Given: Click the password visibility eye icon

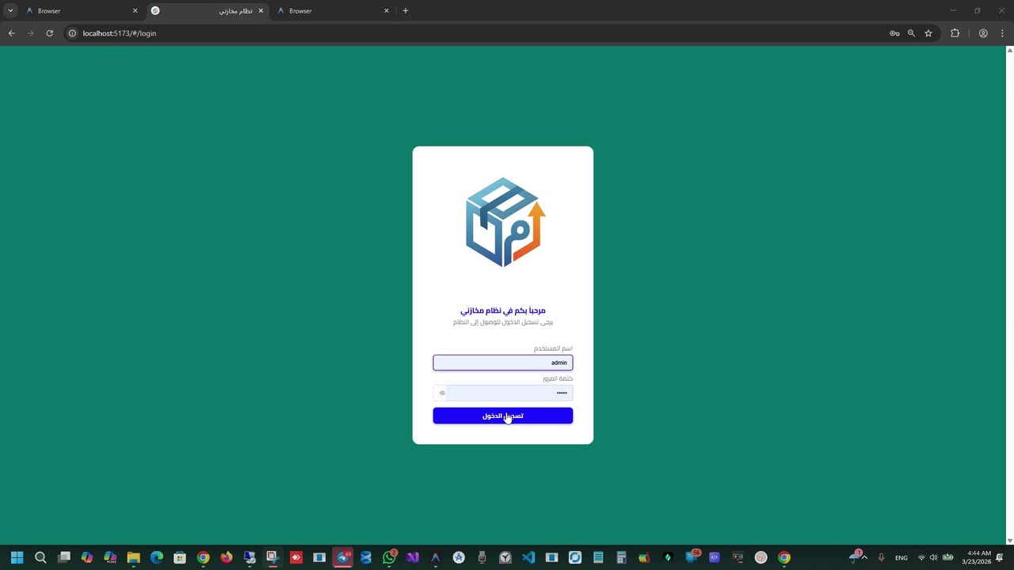Looking at the screenshot, I should (442, 393).
